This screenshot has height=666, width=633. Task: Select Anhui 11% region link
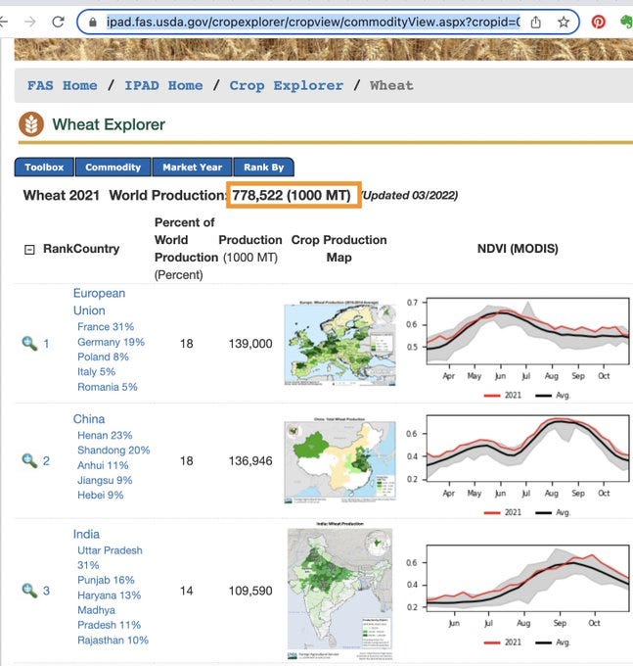pyautogui.click(x=103, y=465)
